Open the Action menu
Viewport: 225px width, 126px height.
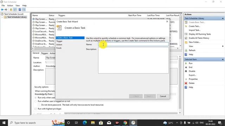(x=10, y=6)
